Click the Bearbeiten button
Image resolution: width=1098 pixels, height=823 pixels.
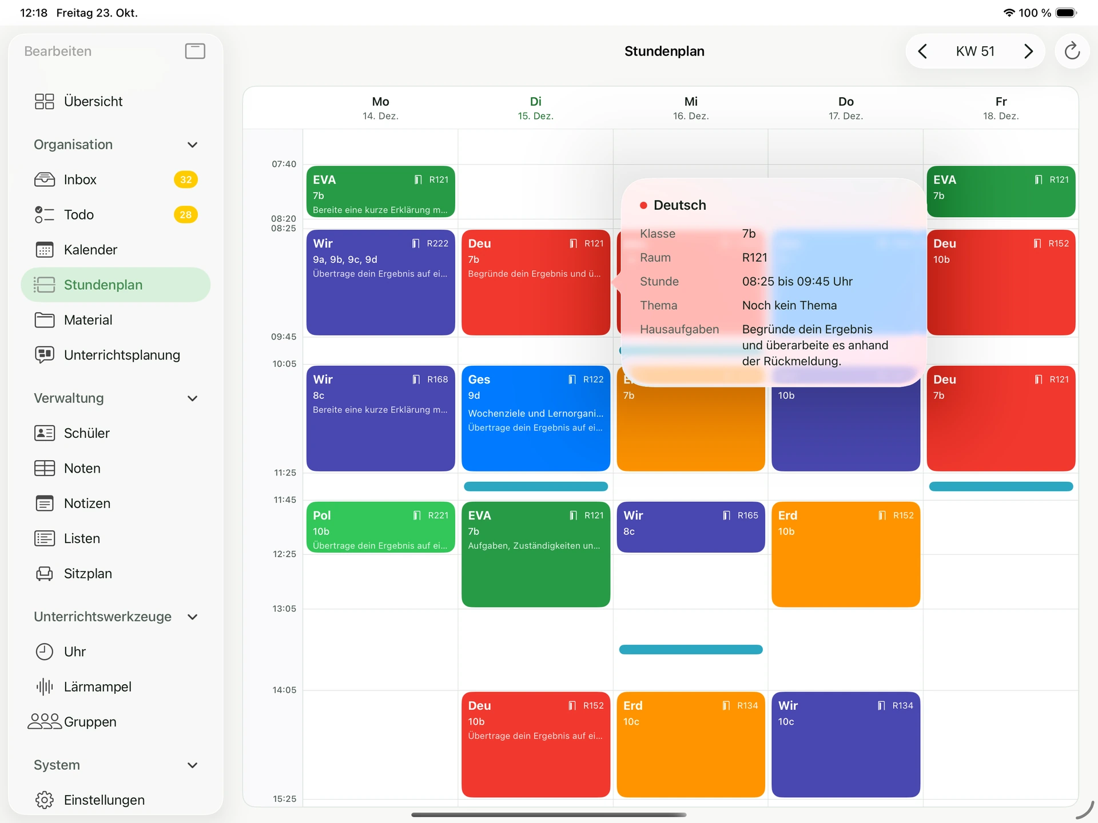(x=58, y=51)
